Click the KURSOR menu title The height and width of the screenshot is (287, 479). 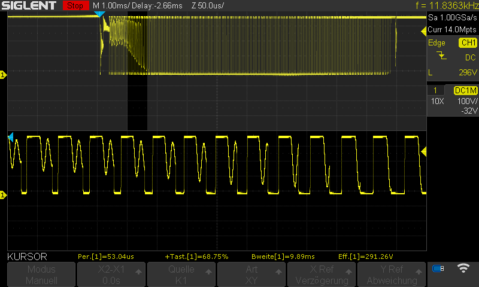[x=27, y=257]
